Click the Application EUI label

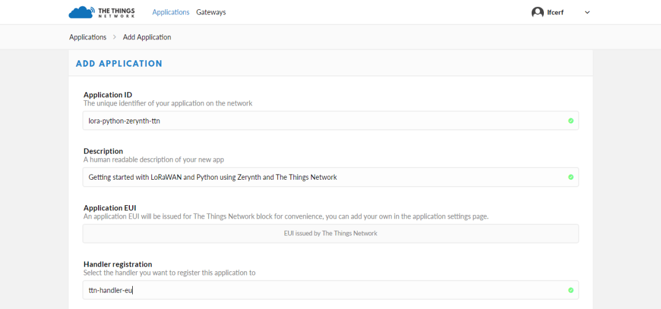point(110,208)
